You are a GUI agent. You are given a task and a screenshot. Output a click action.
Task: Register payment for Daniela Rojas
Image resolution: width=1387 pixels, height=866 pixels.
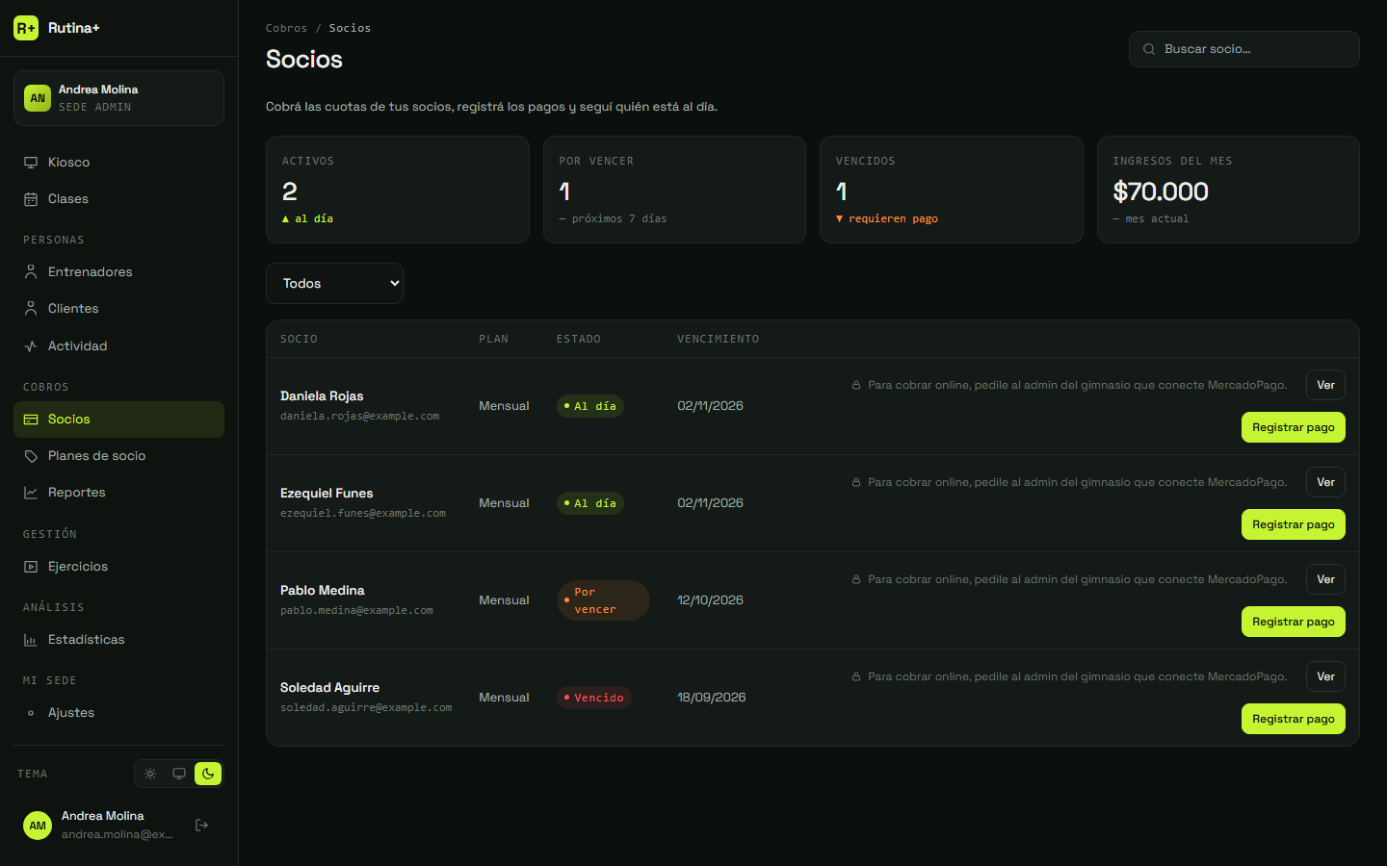coord(1294,427)
